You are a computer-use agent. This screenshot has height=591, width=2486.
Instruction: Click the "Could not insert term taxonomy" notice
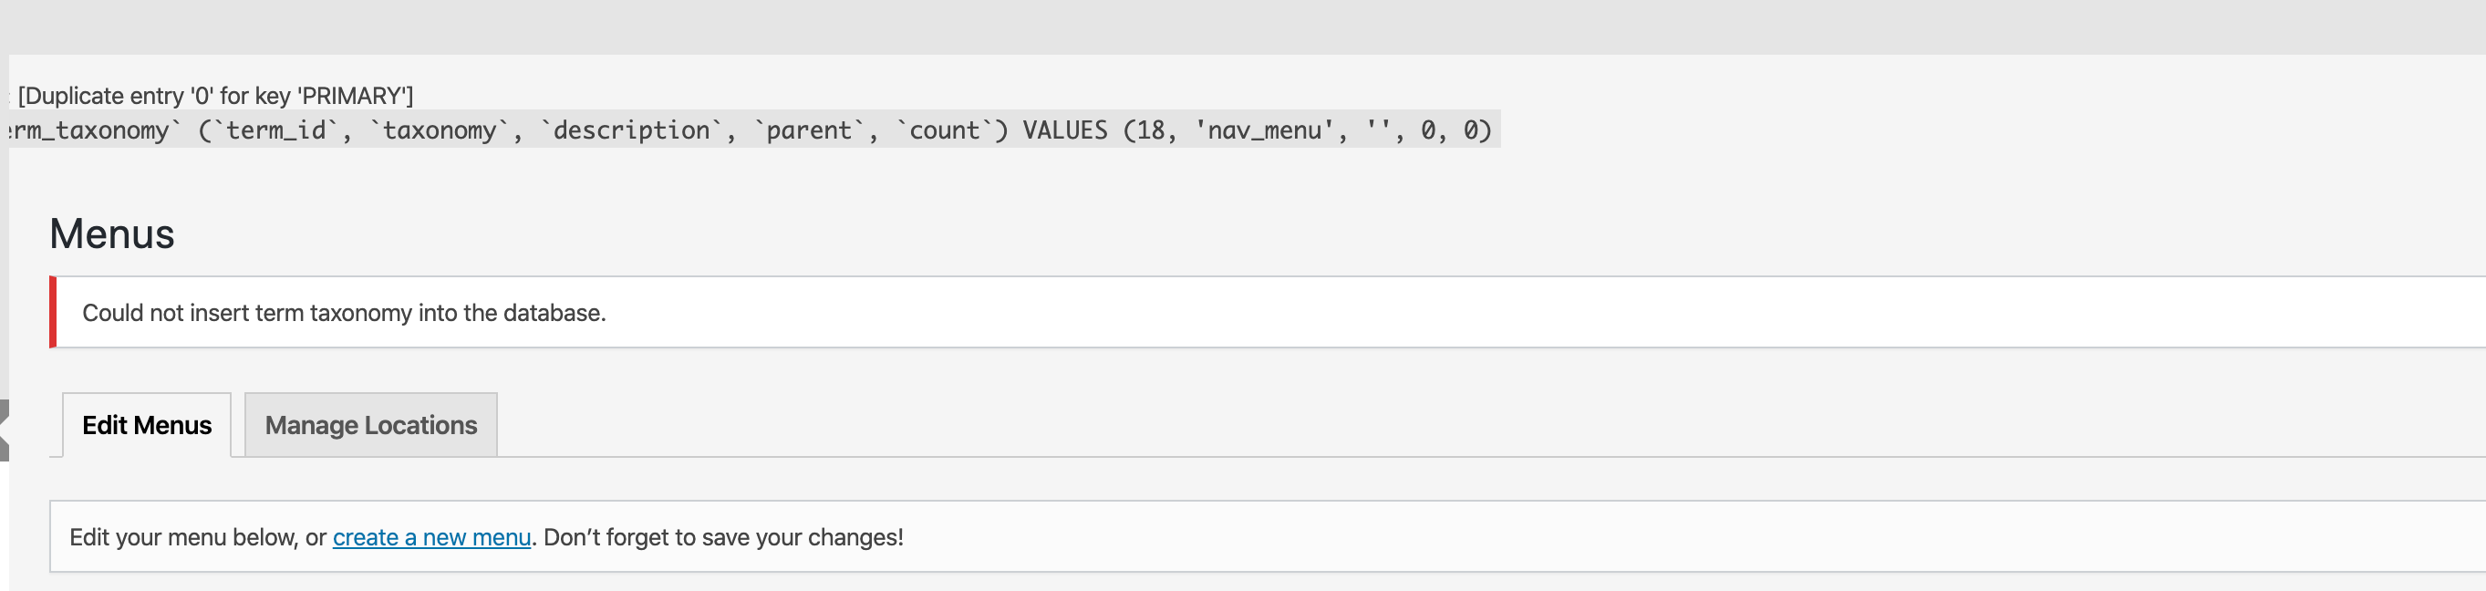click(x=344, y=313)
